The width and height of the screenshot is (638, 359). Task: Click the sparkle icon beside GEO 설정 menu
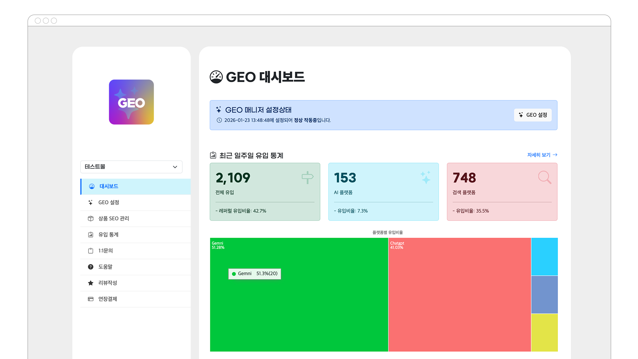coord(90,202)
